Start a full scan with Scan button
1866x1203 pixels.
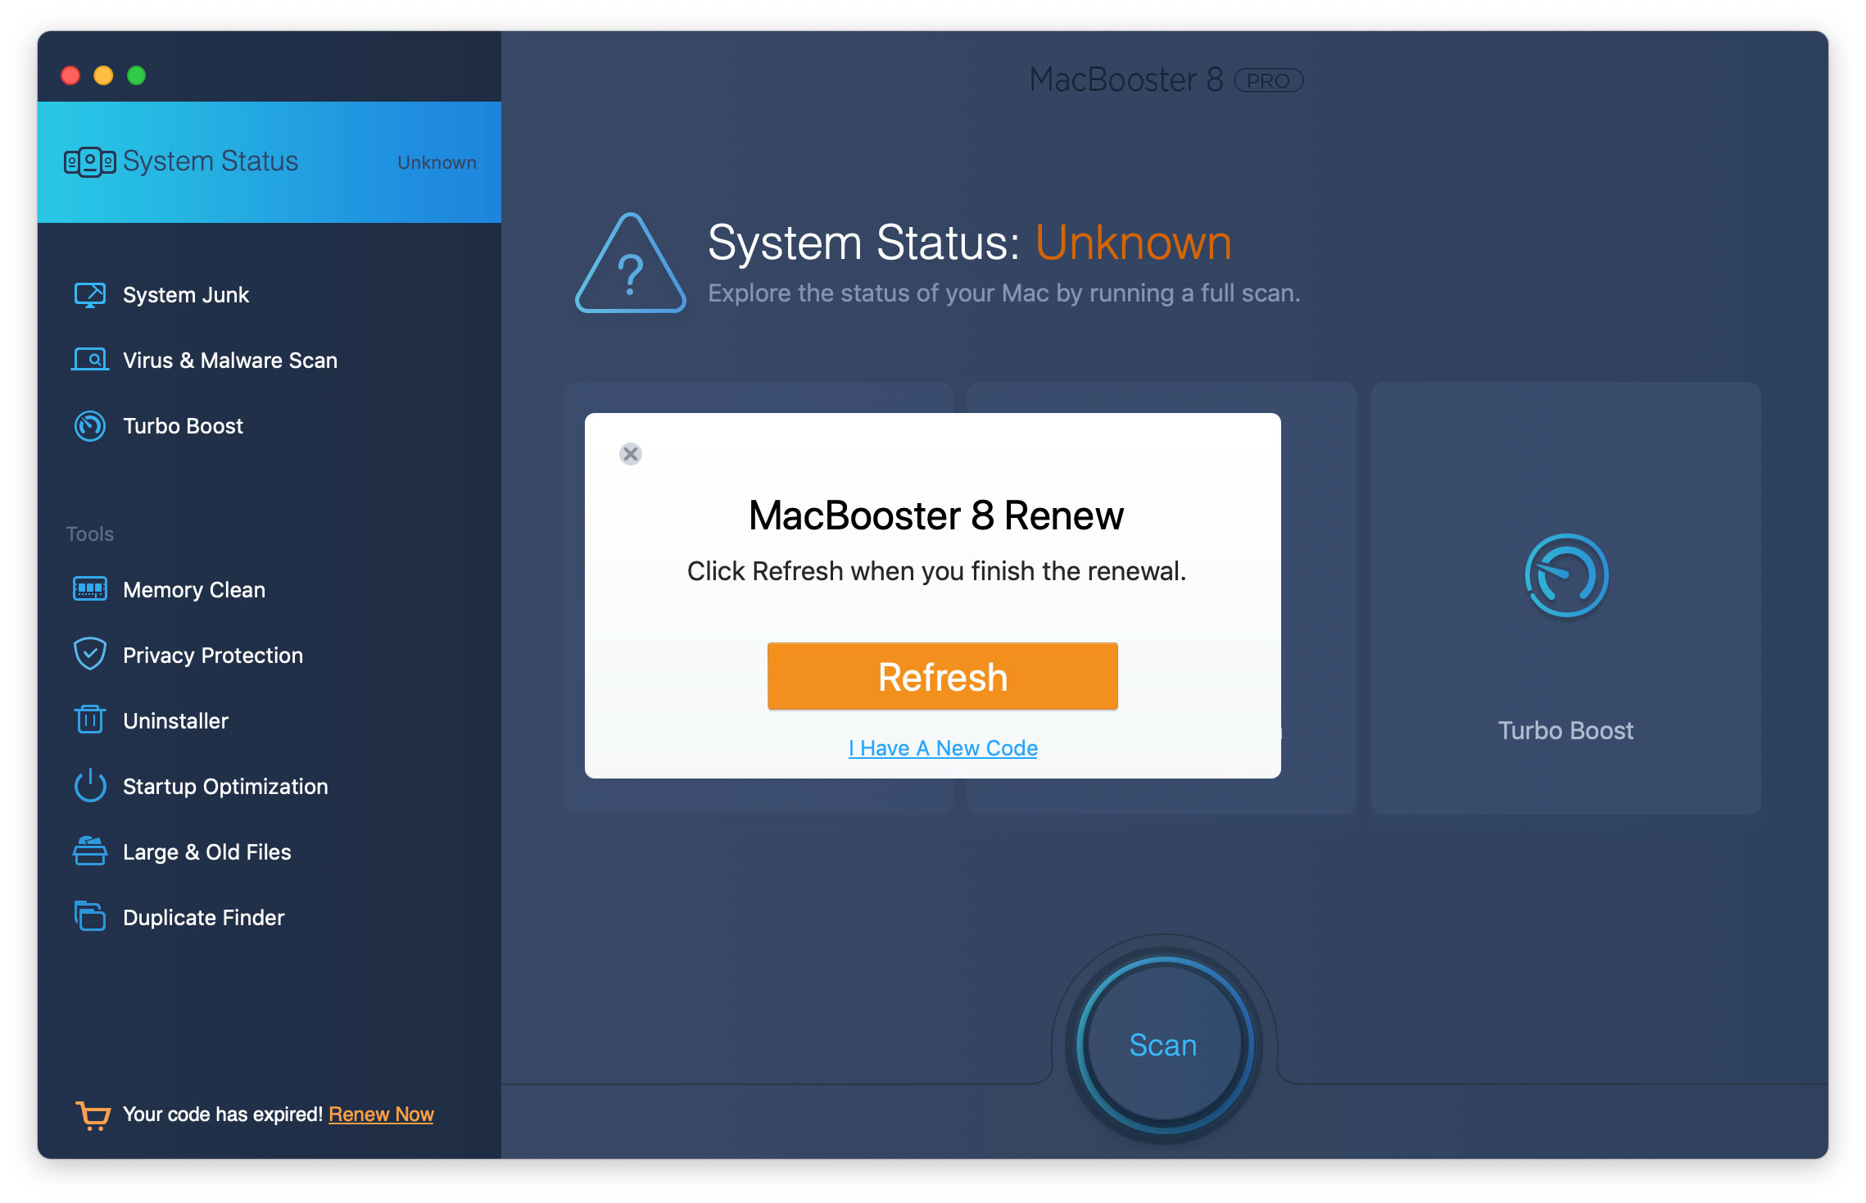pyautogui.click(x=1164, y=1045)
